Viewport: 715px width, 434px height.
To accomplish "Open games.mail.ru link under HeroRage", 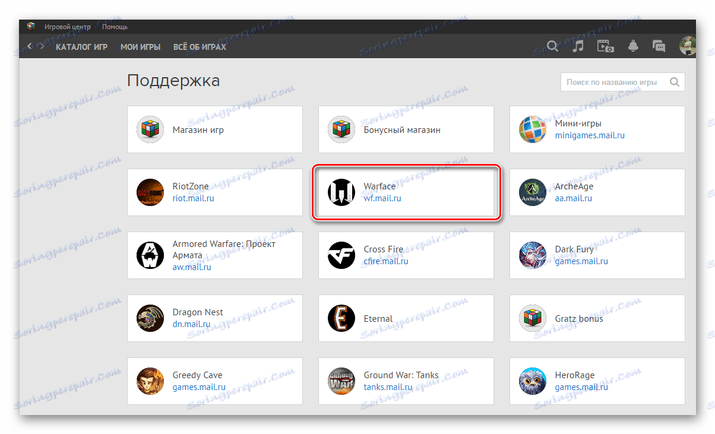I will pos(581,387).
